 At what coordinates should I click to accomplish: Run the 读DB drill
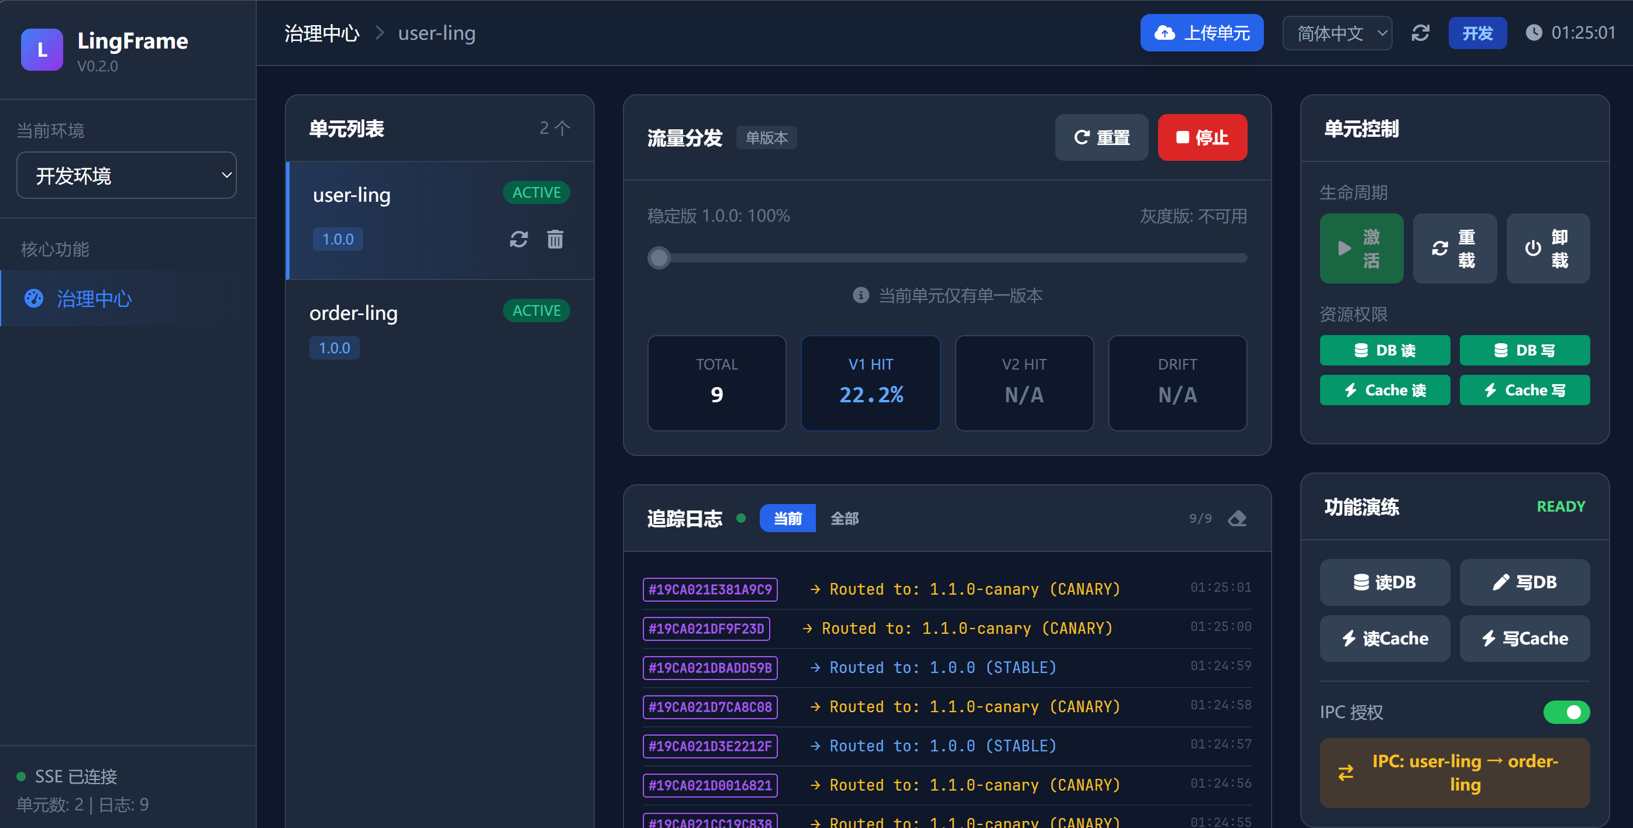pyautogui.click(x=1384, y=582)
